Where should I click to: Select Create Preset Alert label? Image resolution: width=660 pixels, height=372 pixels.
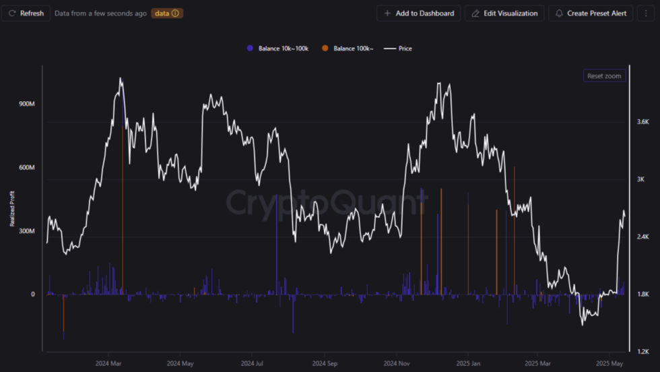coord(597,13)
